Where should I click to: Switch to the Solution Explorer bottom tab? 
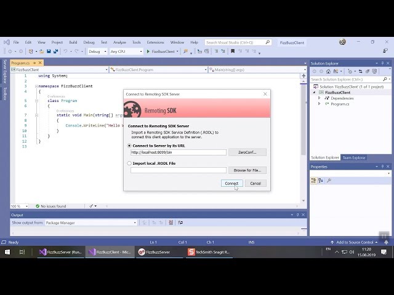tap(325, 157)
